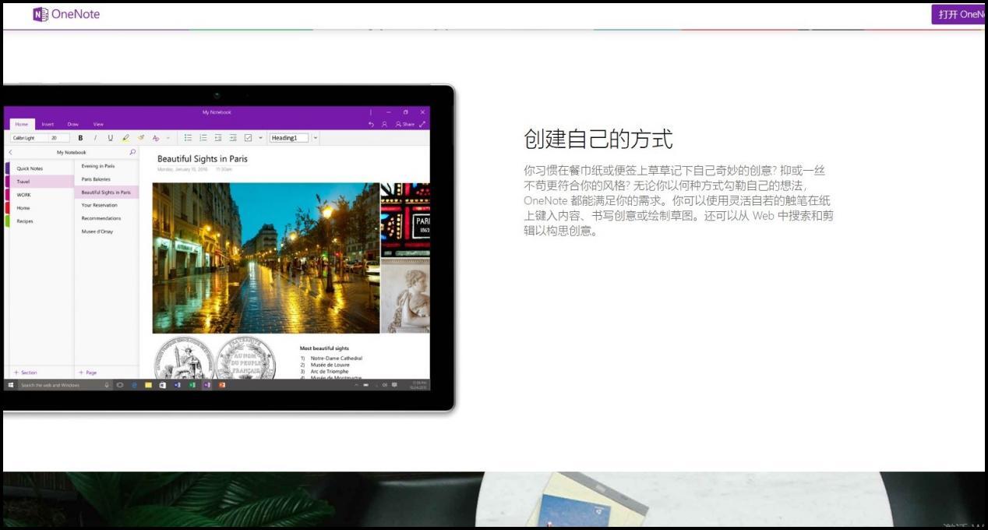Open the Edge browser taskbar icon
This screenshot has height=530, width=988.
[134, 385]
